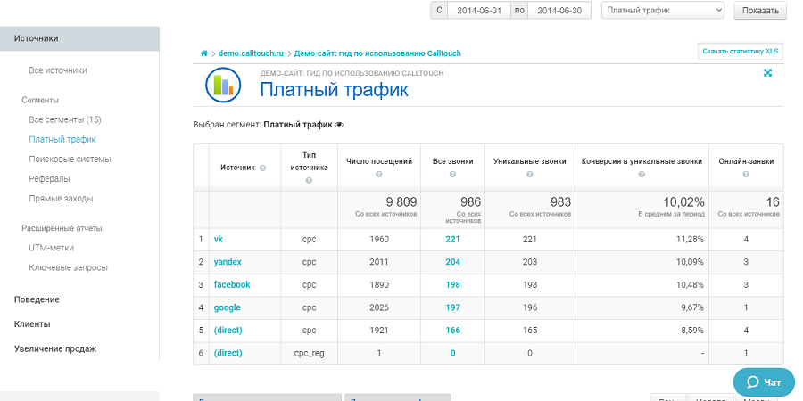
Task: Click the cpc_reg source type cell
Action: (309, 354)
